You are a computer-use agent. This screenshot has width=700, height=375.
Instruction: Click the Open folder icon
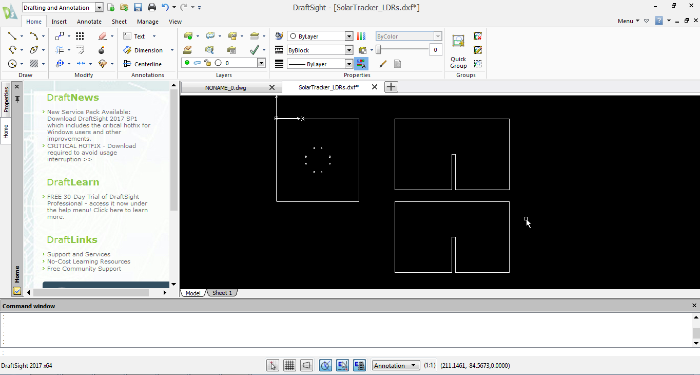click(124, 7)
